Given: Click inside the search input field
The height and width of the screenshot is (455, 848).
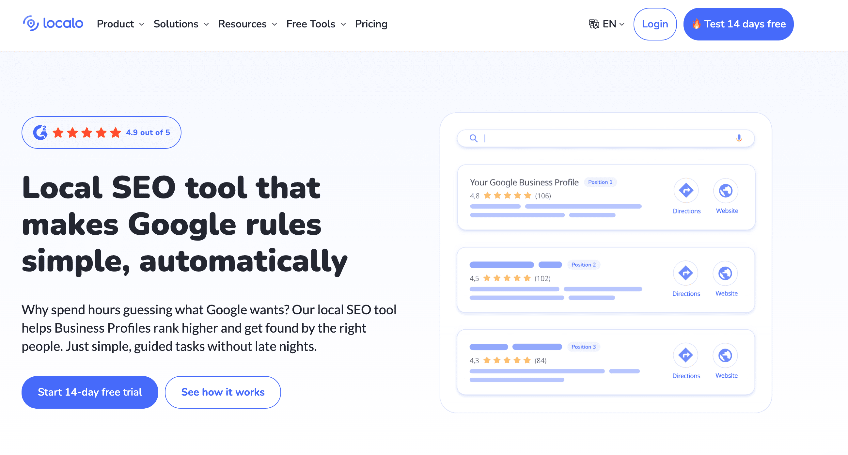Looking at the screenshot, I should (560, 138).
